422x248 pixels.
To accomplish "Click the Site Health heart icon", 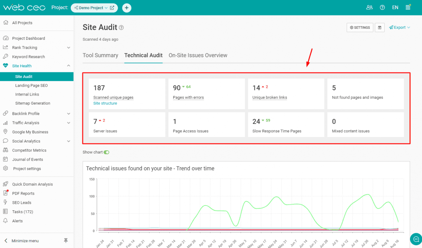I will click(5, 66).
